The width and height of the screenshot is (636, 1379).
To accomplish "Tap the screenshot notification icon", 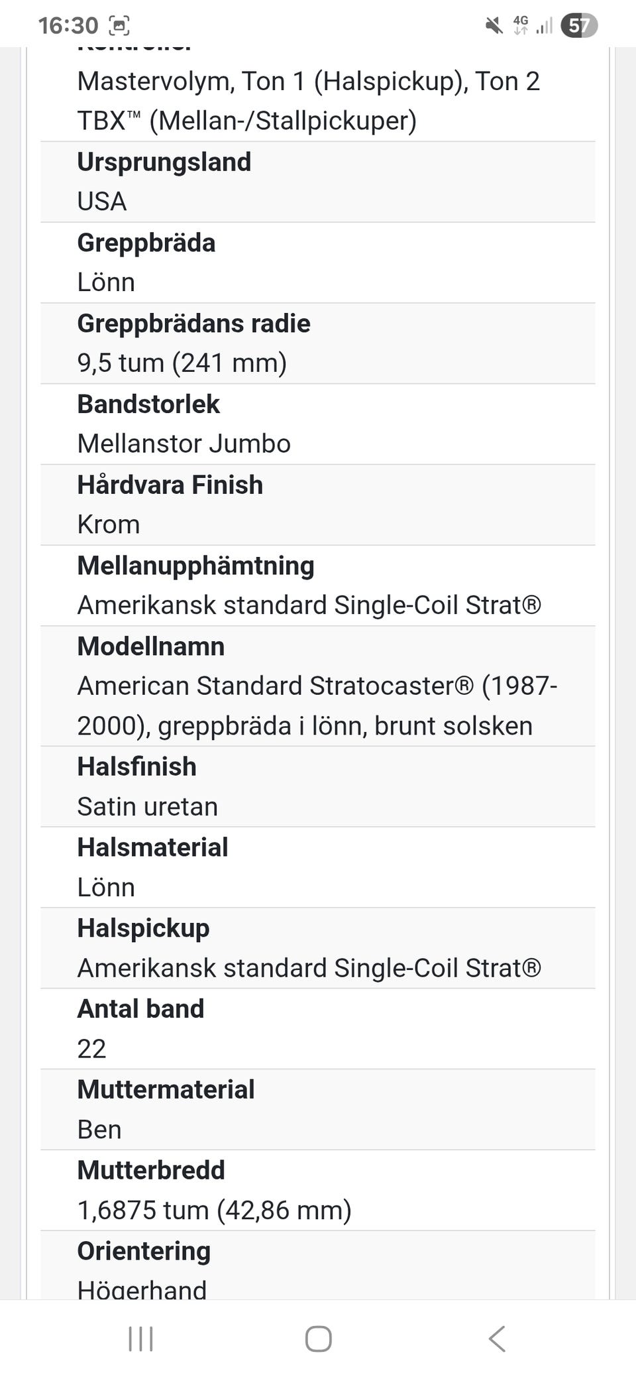I will (x=119, y=26).
